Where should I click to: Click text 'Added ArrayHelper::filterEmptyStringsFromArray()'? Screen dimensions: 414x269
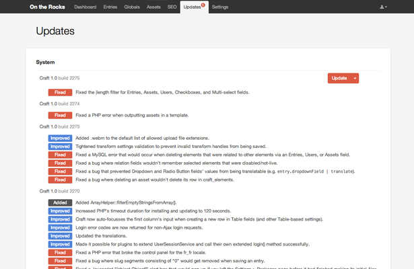coord(126,202)
